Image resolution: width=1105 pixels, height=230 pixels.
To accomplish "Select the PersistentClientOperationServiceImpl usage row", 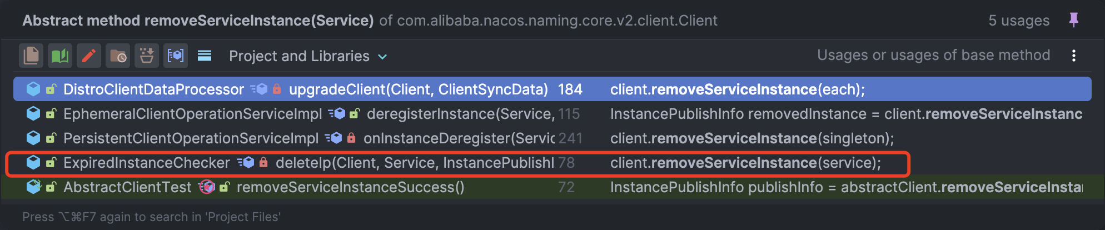I will (552, 138).
